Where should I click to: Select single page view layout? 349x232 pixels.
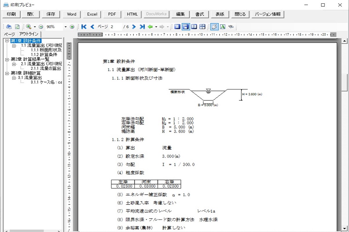click(177, 27)
